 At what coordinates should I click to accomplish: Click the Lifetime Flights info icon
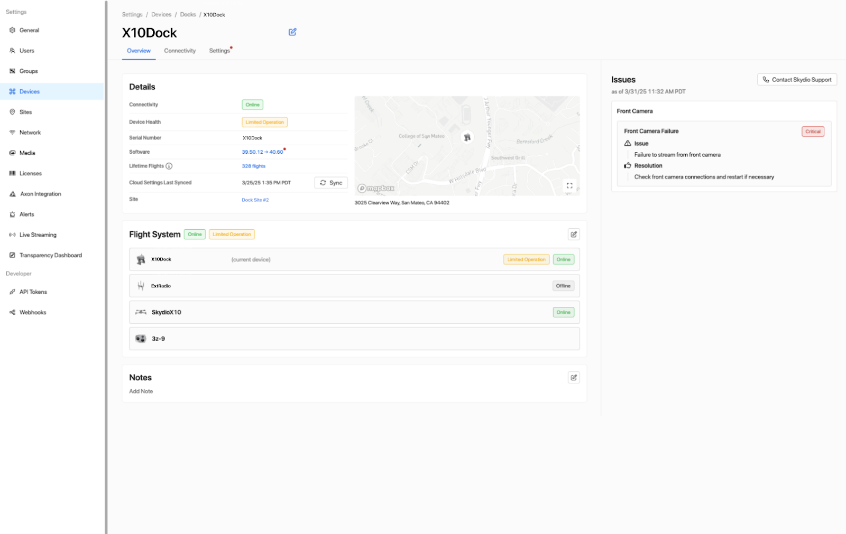click(x=169, y=166)
